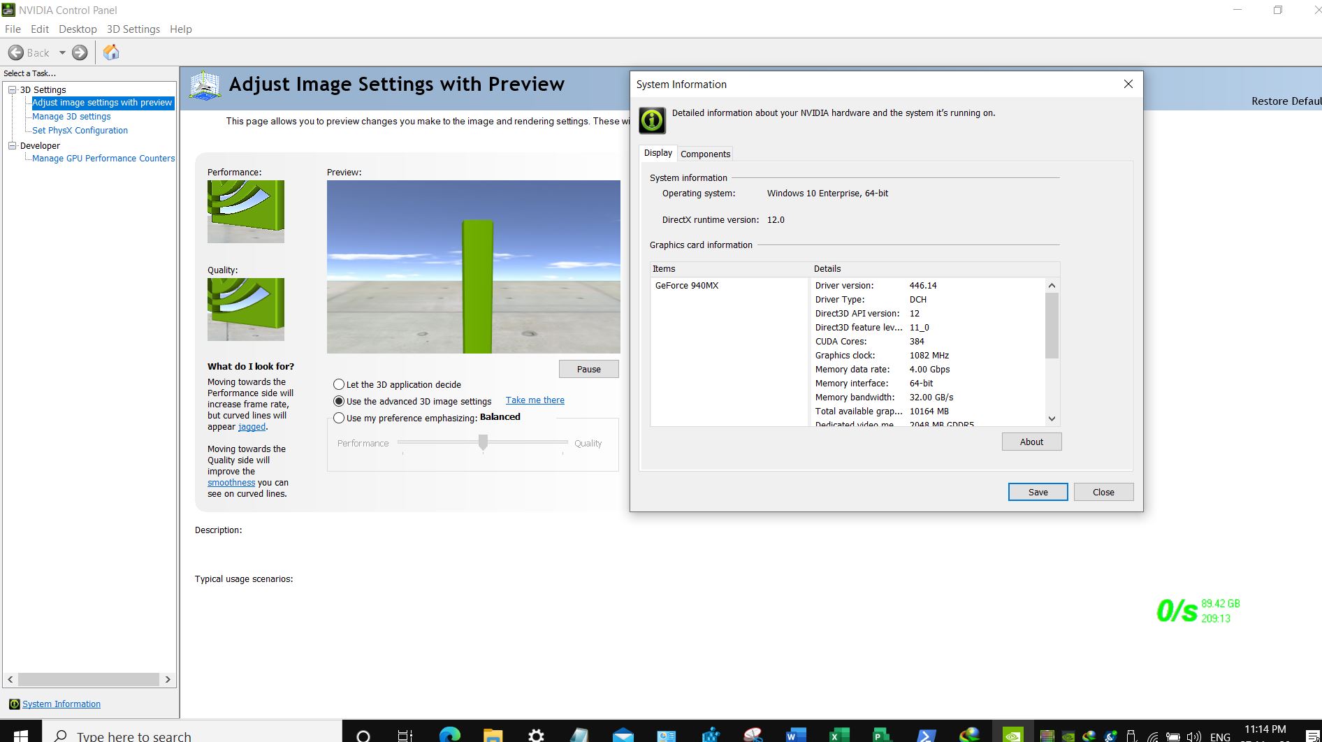
Task: Open the System Information link
Action: 61,704
